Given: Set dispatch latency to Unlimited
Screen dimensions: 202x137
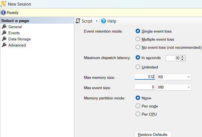Looking at the screenshot, I should point(138,67).
